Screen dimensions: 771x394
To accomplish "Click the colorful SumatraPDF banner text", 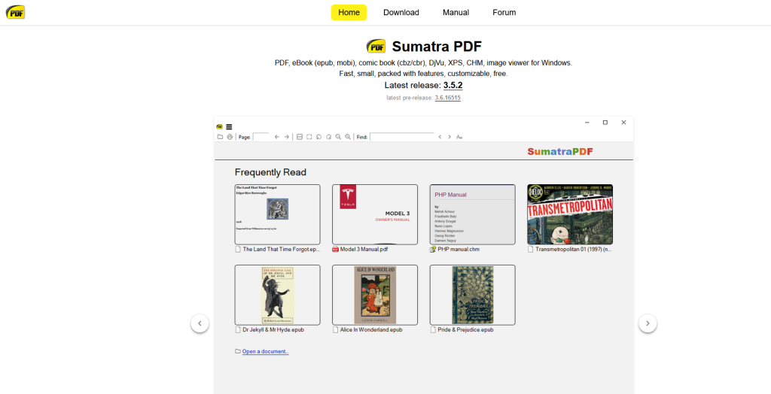I will [560, 151].
